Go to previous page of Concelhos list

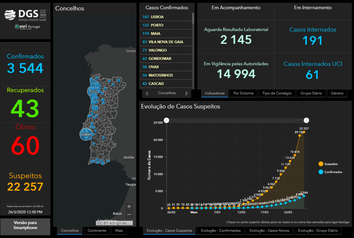click(x=147, y=93)
